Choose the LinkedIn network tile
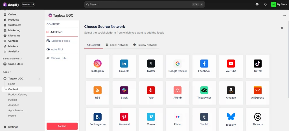Screen dimensions: 289x131 point(124,66)
